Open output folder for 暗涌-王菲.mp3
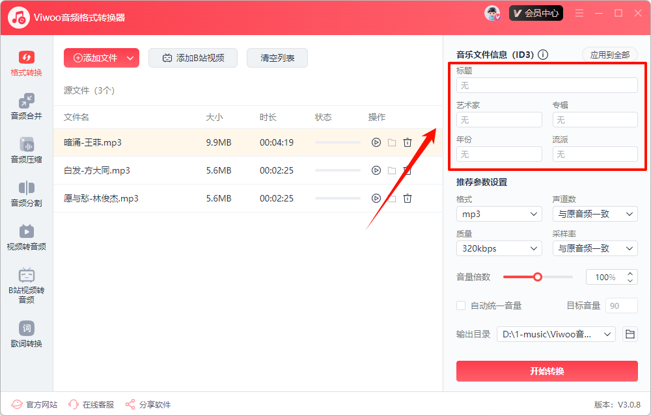The image size is (651, 416). (x=392, y=142)
